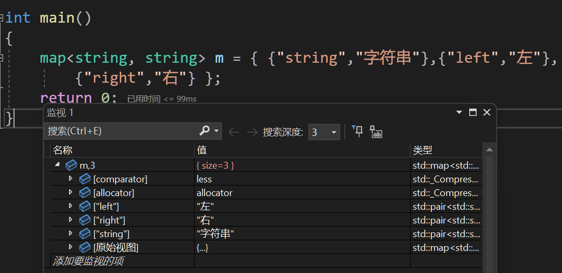562x273 pixels.
Task: Click the magnifier search icon
Action: point(205,131)
